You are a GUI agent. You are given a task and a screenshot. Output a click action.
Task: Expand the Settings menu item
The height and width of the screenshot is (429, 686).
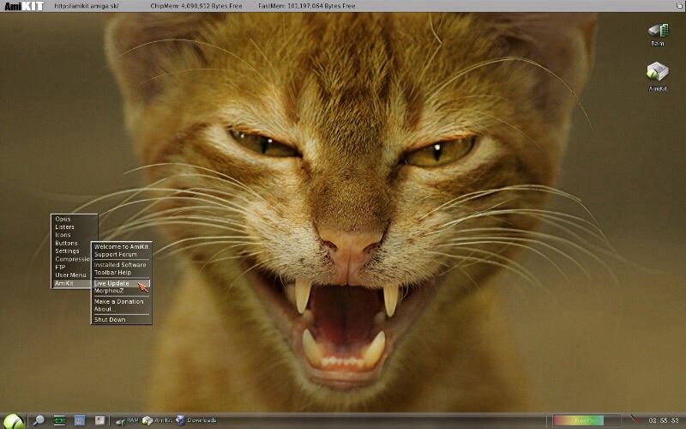67,251
